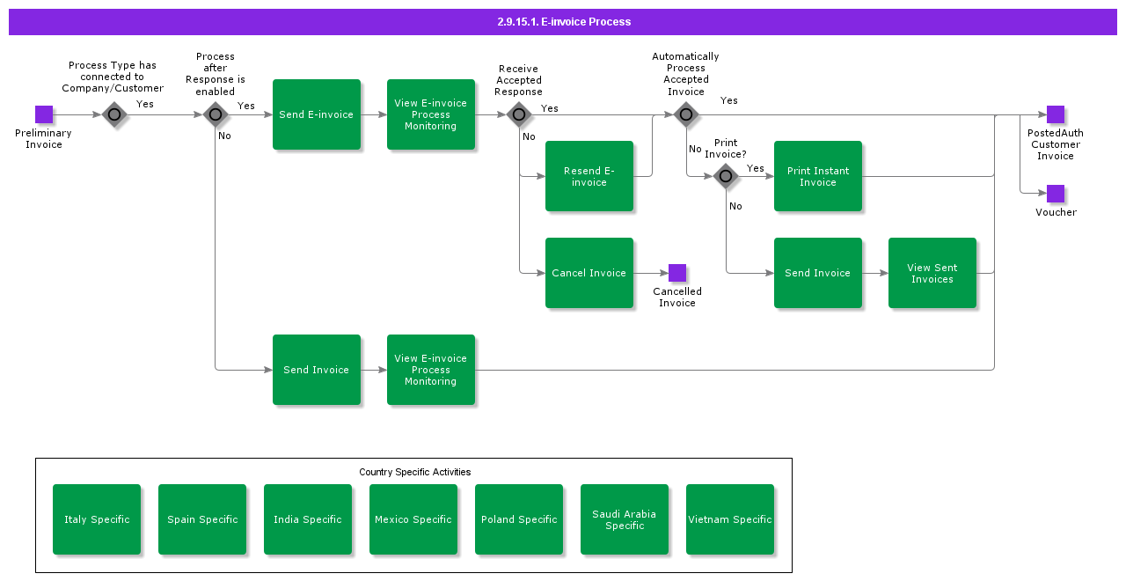1126x581 pixels.
Task: Click 'Automatically Process Accepted Invoice' label text
Action: pyautogui.click(x=686, y=74)
